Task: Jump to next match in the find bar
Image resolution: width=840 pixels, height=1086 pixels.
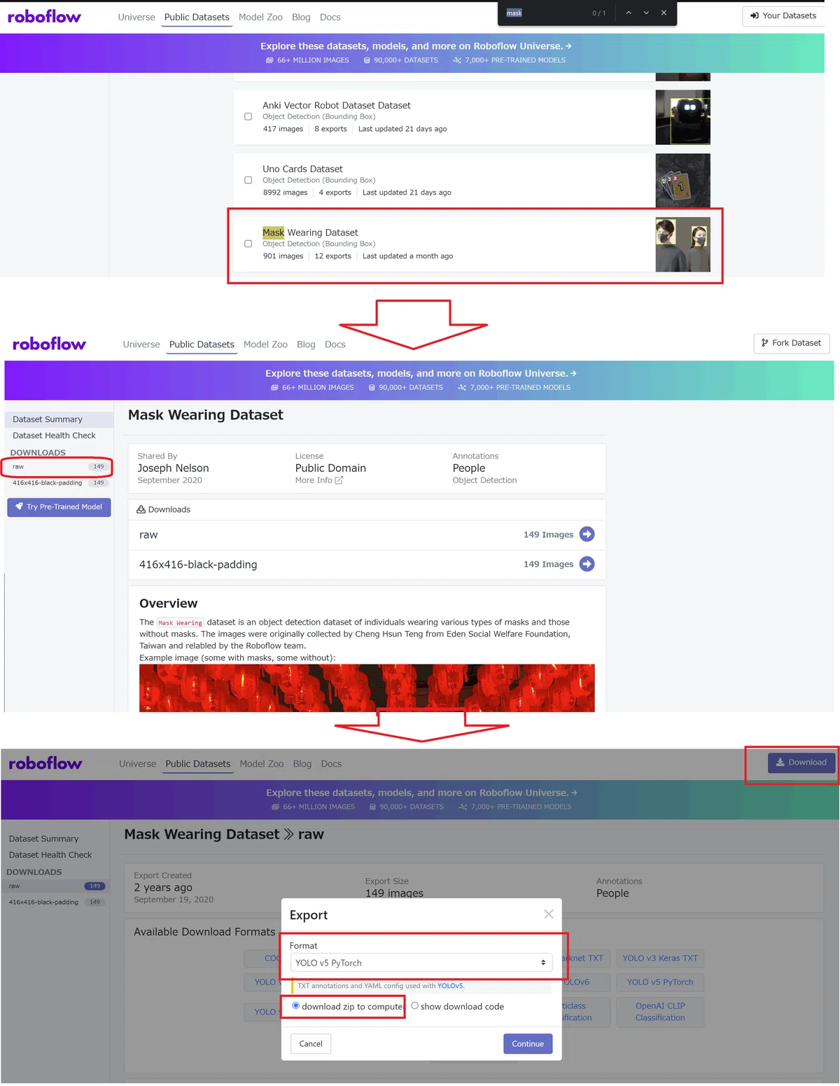Action: [646, 13]
